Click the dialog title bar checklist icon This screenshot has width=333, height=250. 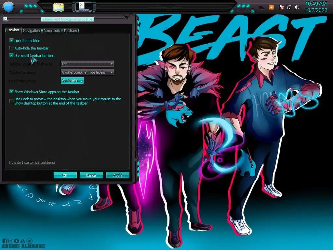pos(5,19)
